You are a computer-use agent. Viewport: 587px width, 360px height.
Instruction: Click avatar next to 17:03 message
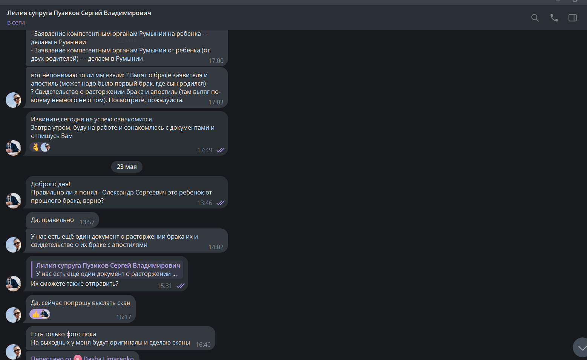[x=13, y=100]
